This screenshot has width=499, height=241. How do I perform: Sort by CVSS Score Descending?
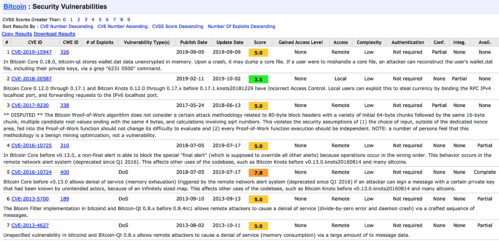[178, 26]
